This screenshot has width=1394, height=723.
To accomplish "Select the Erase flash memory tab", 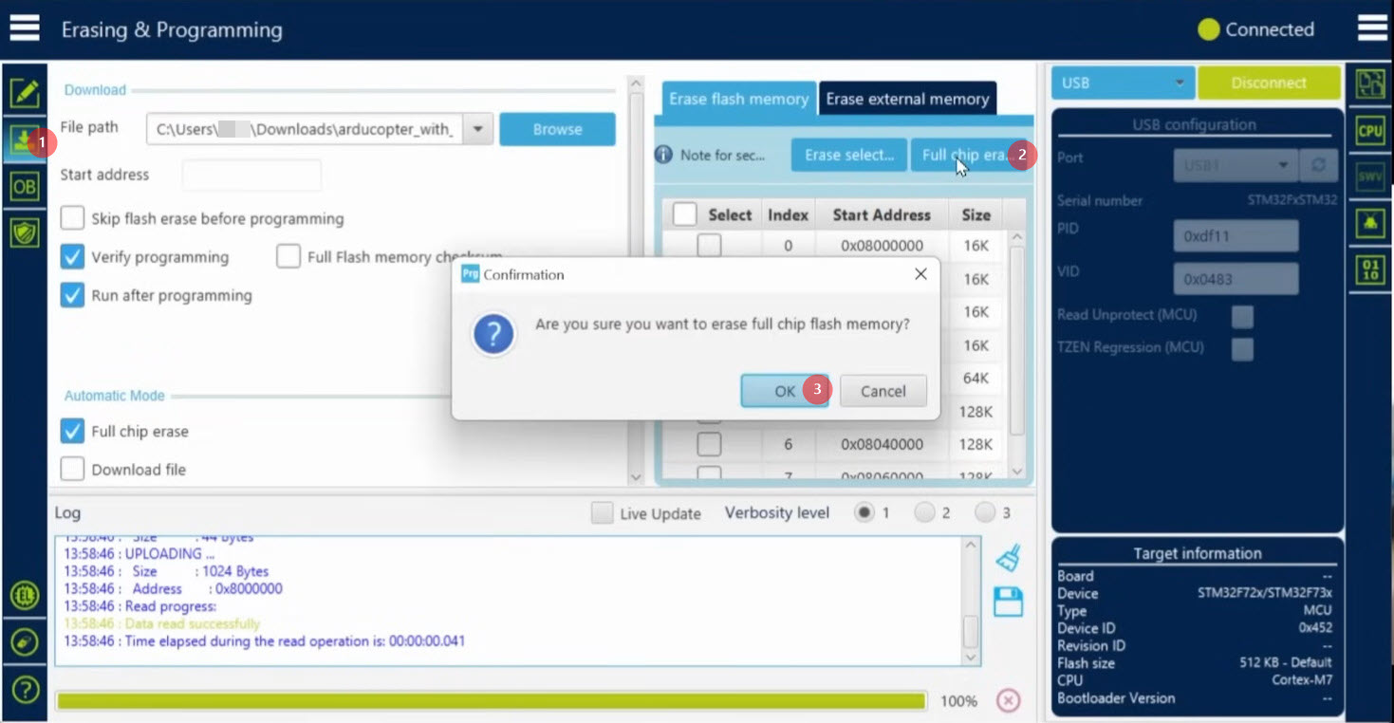I will click(x=738, y=99).
